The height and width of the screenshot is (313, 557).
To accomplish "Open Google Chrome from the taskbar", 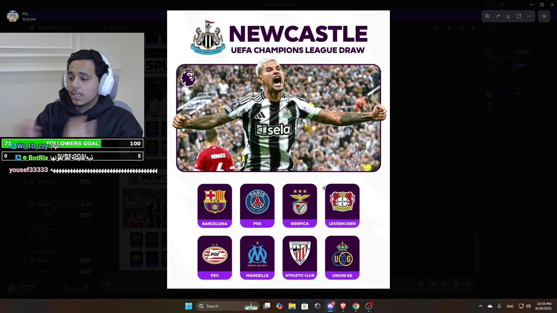I will pos(356,306).
